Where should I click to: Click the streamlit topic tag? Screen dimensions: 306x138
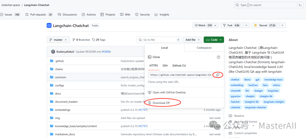click(235, 91)
